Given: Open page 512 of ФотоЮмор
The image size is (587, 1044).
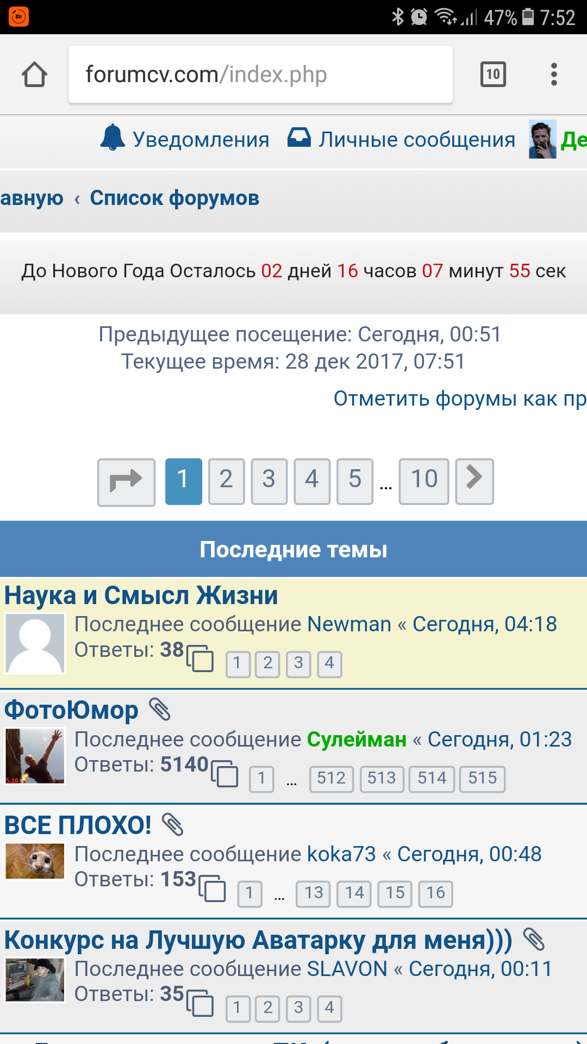Looking at the screenshot, I should coord(332,779).
